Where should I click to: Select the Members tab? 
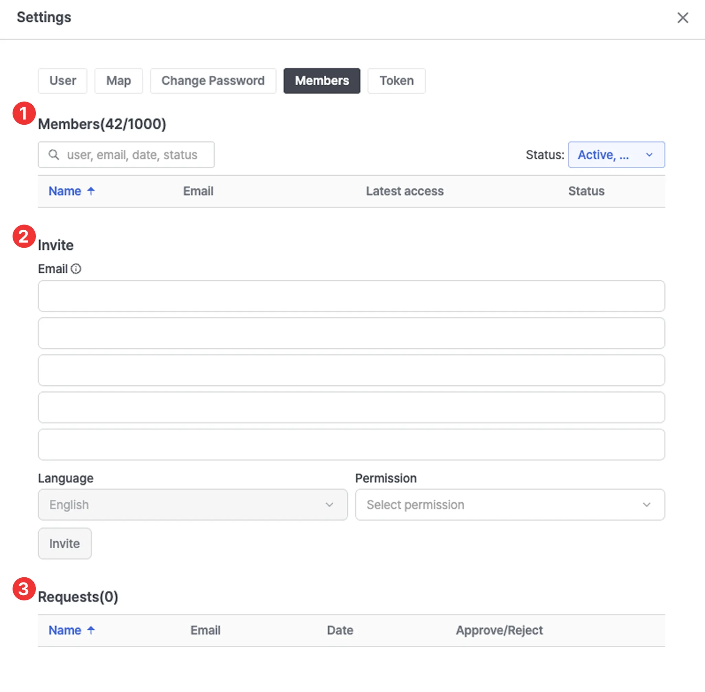coord(322,81)
